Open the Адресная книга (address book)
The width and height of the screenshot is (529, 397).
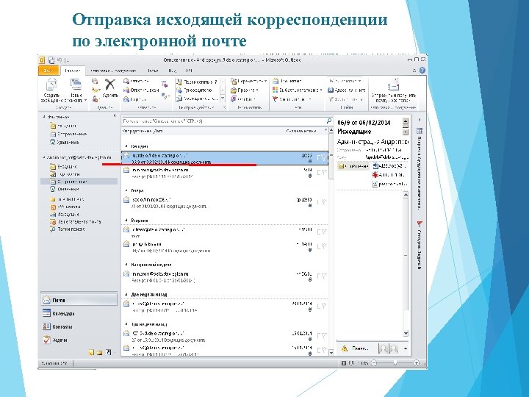pos(347,90)
